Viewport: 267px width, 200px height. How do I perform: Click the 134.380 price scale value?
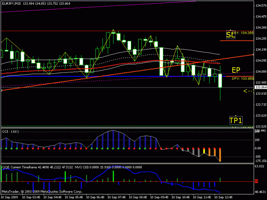click(261, 28)
